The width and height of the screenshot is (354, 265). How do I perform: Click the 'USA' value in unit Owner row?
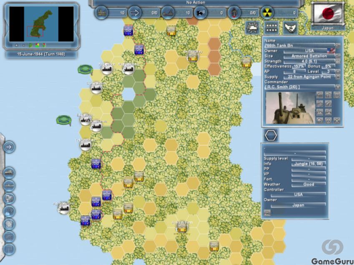309,51
